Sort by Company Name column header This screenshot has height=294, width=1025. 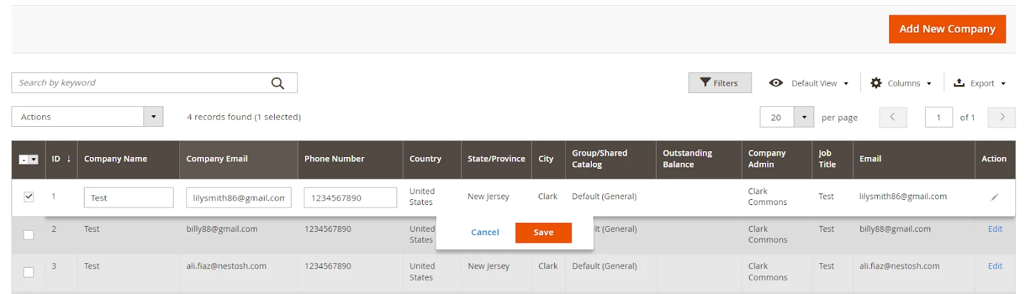click(115, 159)
